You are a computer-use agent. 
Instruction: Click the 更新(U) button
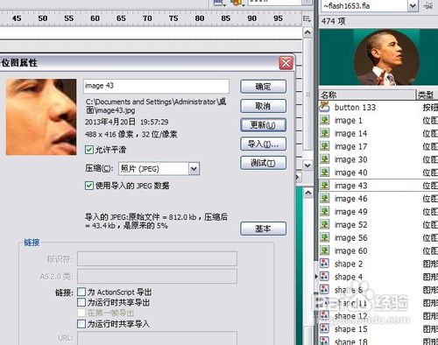(x=263, y=125)
